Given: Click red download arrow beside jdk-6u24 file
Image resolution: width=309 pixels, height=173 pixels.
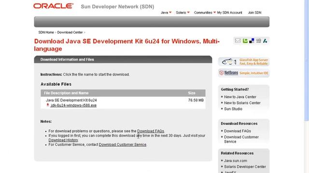Looking at the screenshot, I should click(x=48, y=105).
